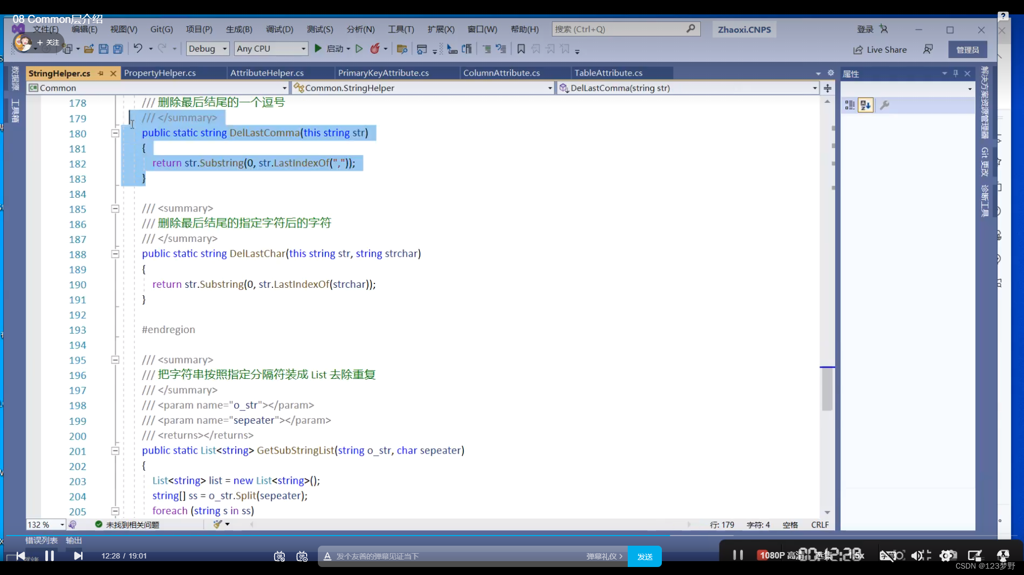
Task: Click the video volume speaker icon
Action: 917,555
